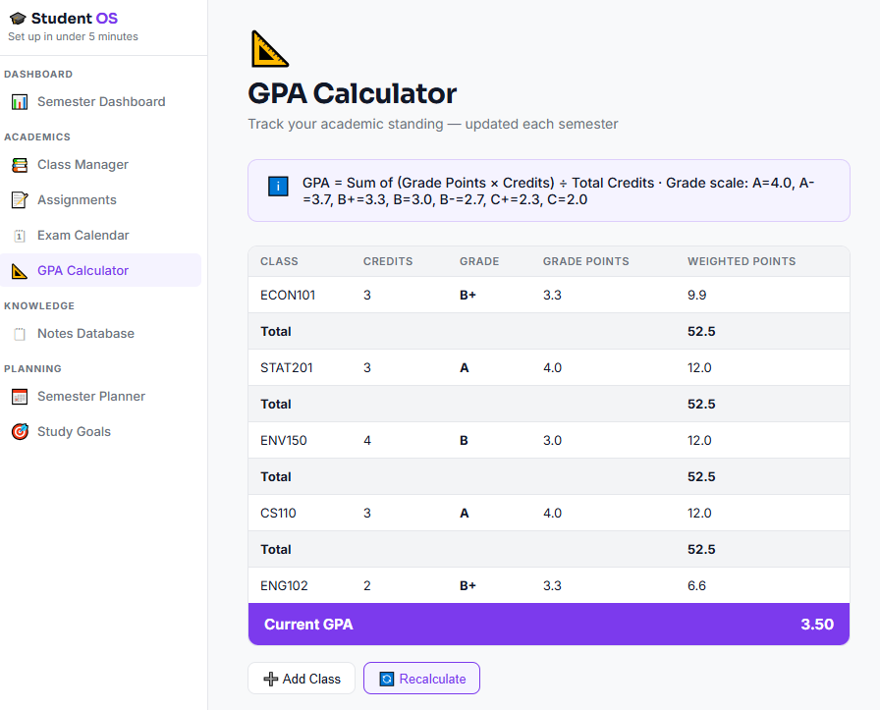
Task: Click the refresh icon on Recalculate
Action: pyautogui.click(x=387, y=679)
